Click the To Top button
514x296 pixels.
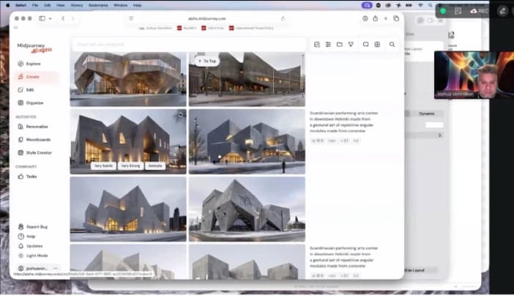pyautogui.click(x=207, y=61)
